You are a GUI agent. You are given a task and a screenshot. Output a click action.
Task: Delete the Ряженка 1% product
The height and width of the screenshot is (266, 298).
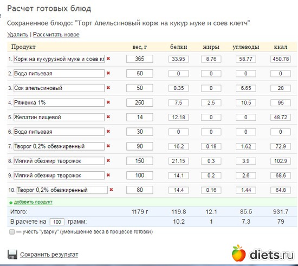[x=108, y=102]
